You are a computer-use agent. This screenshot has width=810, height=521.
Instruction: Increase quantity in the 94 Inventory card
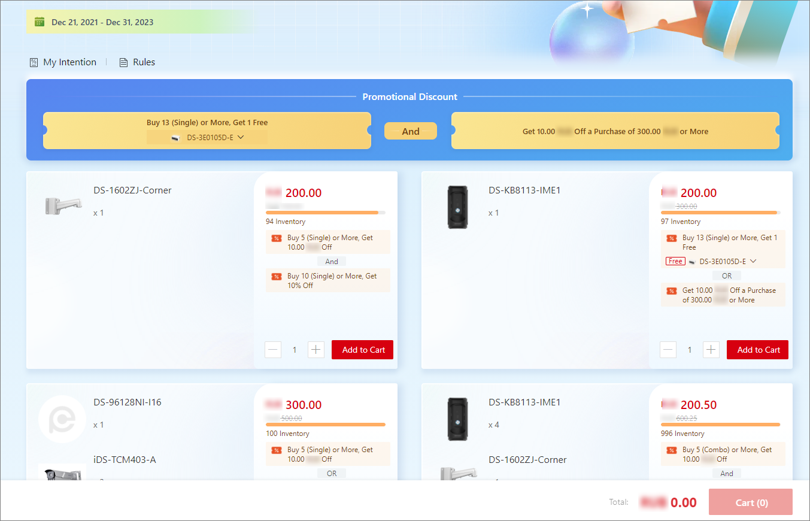pyautogui.click(x=316, y=350)
